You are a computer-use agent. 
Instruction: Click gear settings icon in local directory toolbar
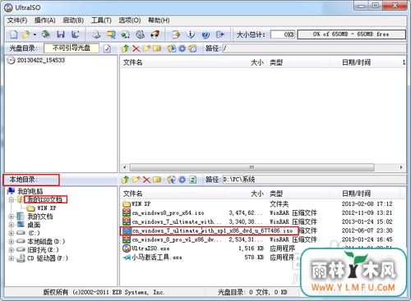[182, 180]
